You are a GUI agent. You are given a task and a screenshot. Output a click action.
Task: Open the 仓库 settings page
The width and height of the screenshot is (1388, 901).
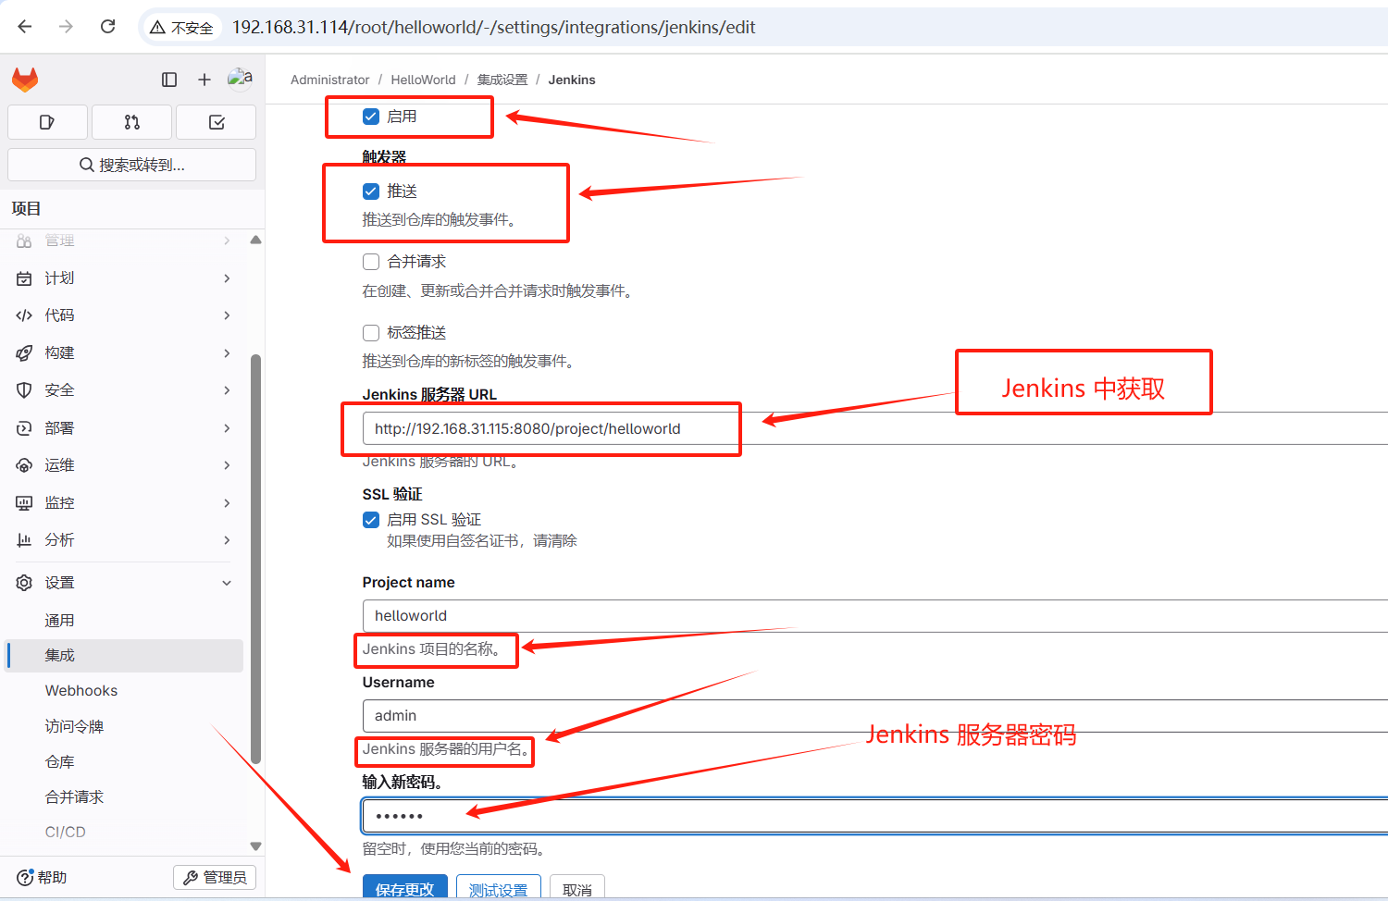[x=124, y=762]
